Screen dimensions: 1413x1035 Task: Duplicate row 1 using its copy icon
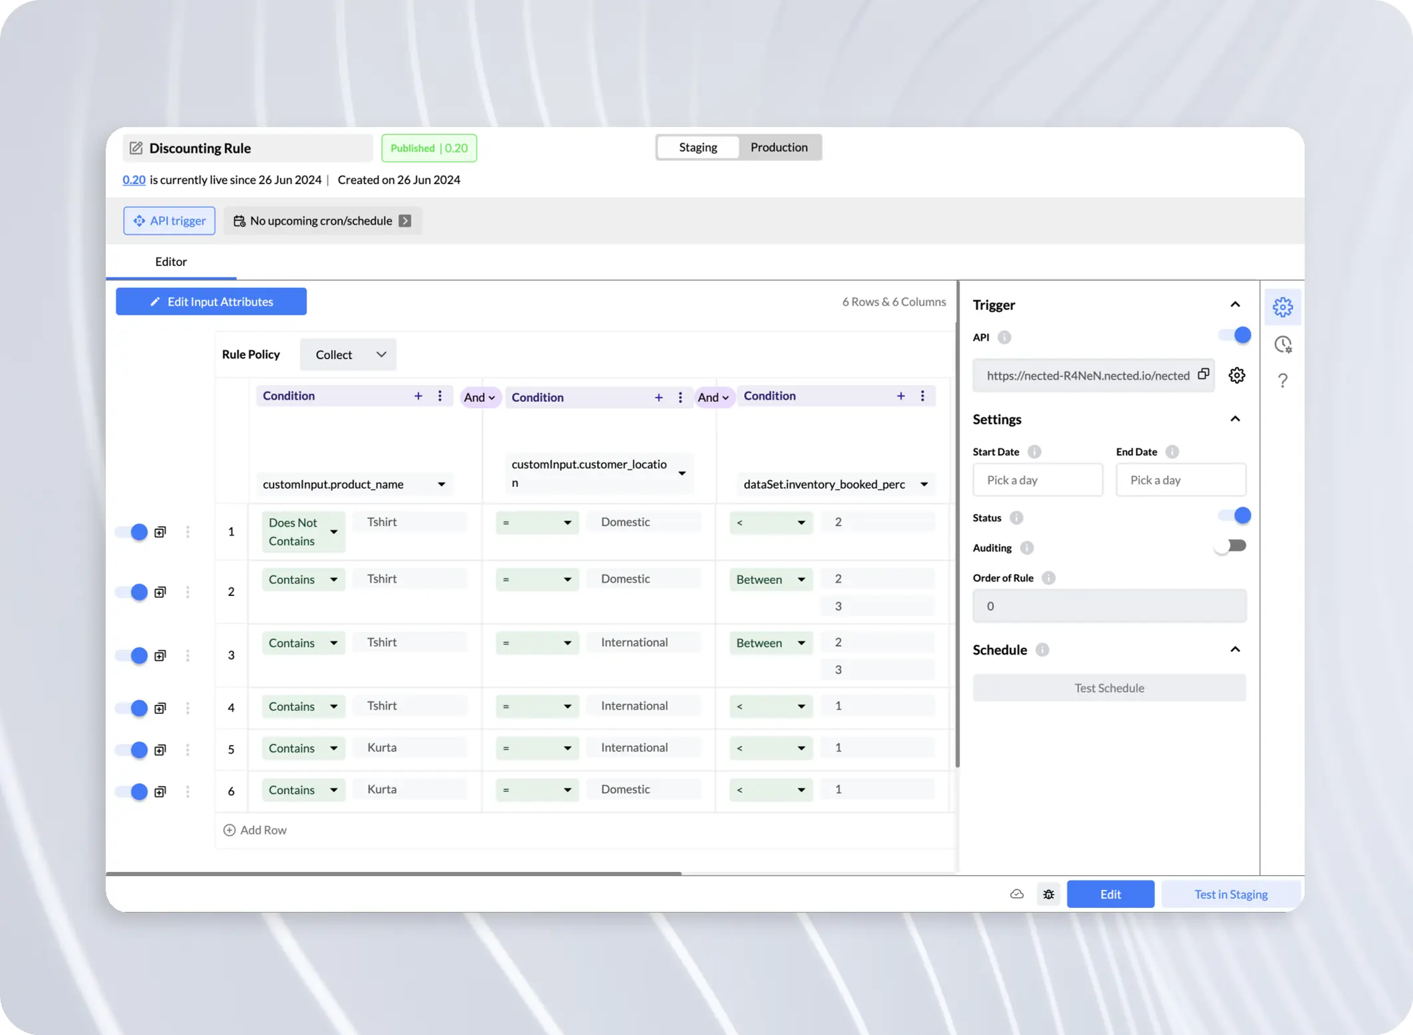pyautogui.click(x=160, y=532)
